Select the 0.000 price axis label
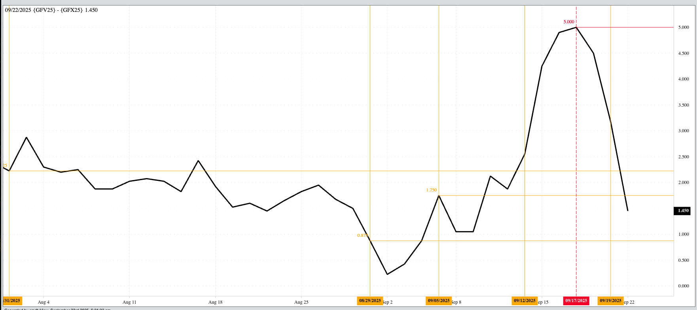Screen dimensions: 697x310 click(x=684, y=286)
